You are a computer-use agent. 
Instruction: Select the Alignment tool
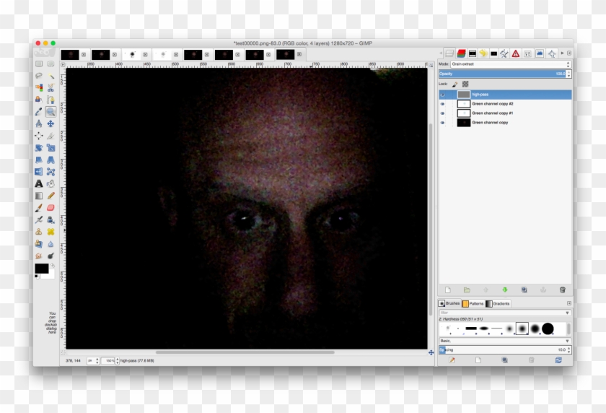point(39,136)
